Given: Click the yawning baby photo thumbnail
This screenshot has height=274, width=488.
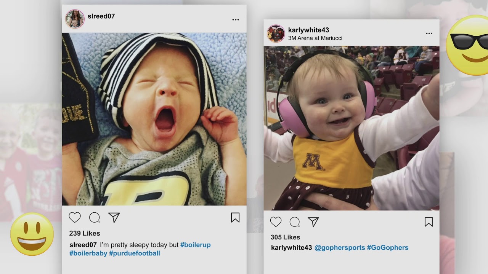Looking at the screenshot, I should [154, 119].
